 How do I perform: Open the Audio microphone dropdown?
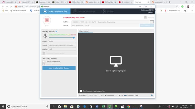pyautogui.click(x=62, y=45)
